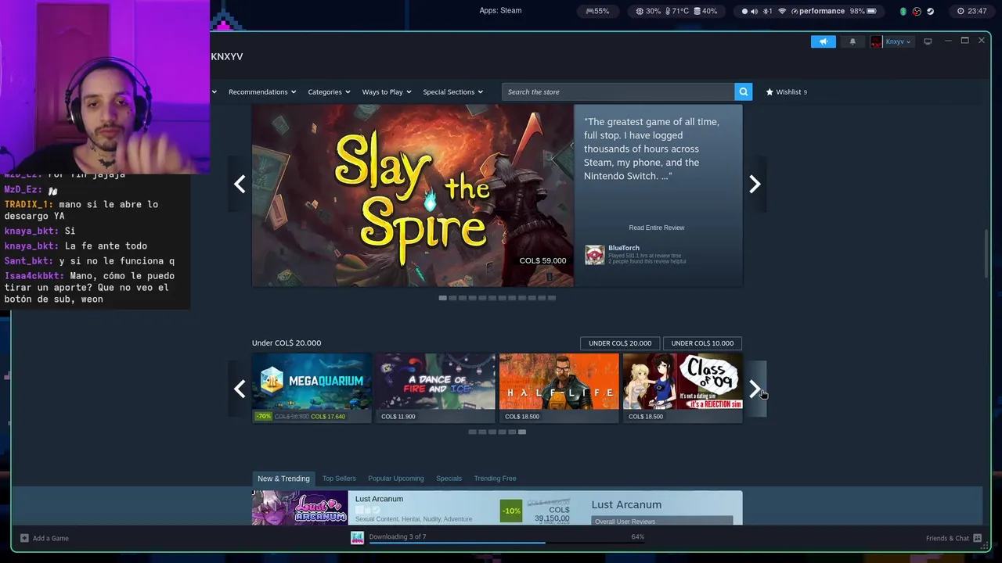Click the store search magnifier button
Screen dimensions: 1002x563
pos(743,91)
